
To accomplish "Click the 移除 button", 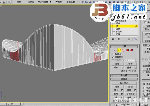I will coord(117,87).
